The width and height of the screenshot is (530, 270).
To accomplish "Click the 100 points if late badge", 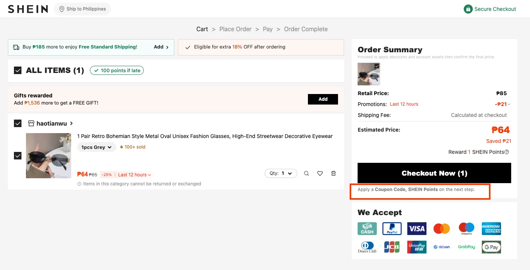I will tap(117, 70).
